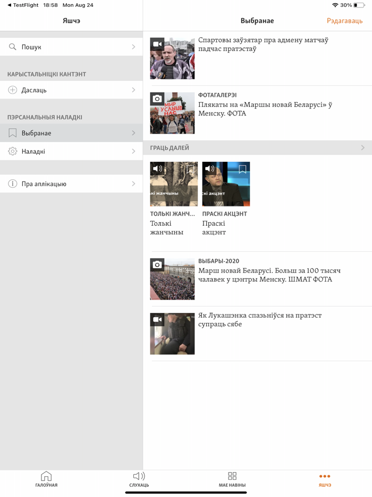This screenshot has width=372, height=497.
Task: Tap the 18:58 clock in status bar
Action: (50, 5)
